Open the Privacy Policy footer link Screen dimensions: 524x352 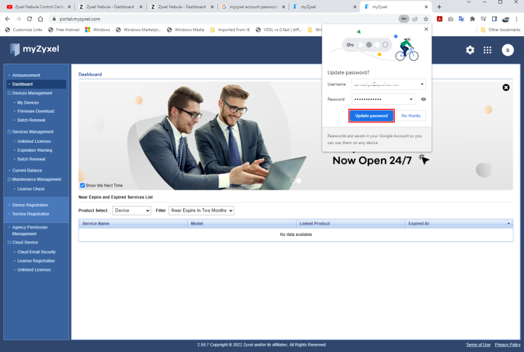point(507,345)
